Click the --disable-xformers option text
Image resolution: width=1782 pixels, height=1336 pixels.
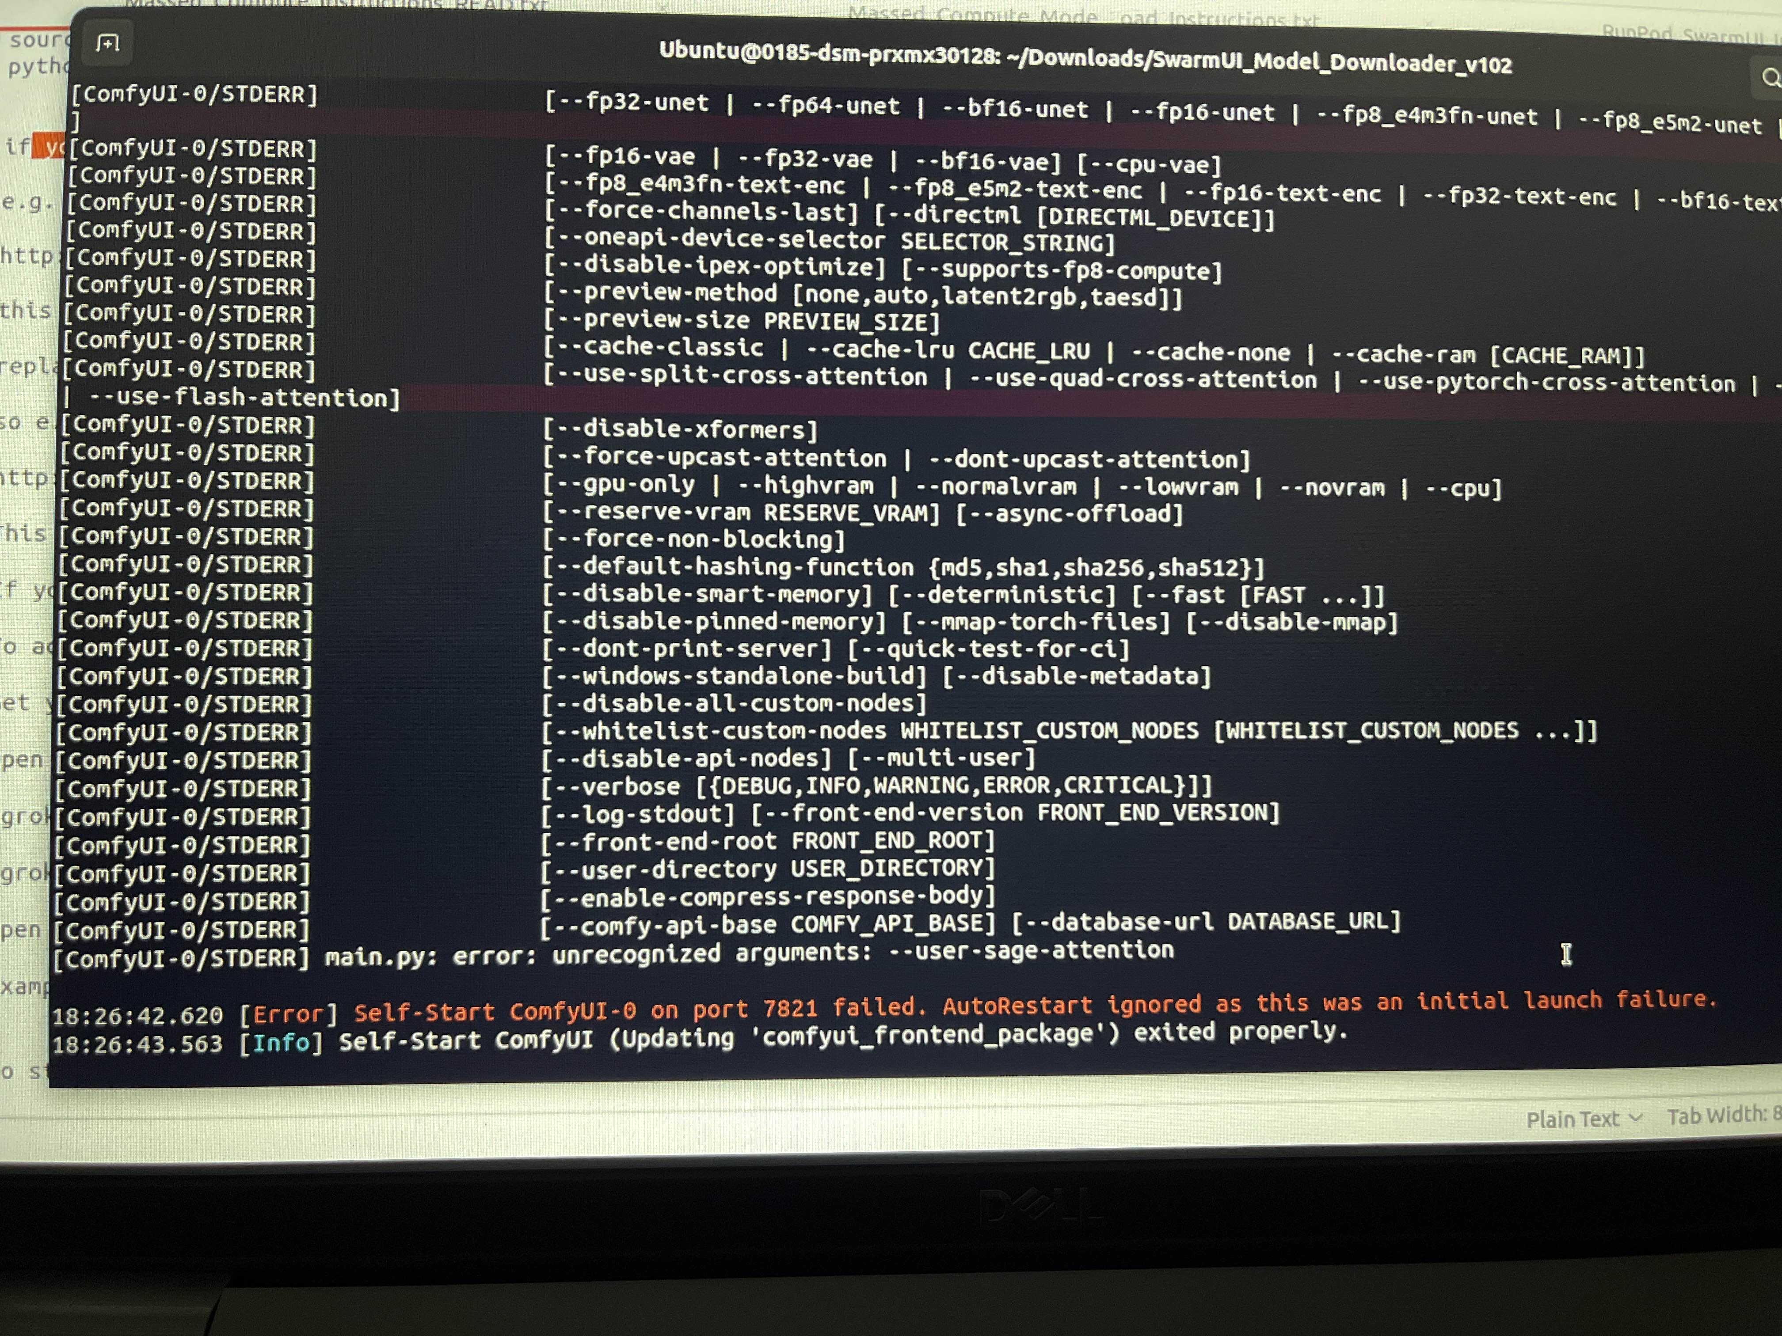[x=680, y=429]
